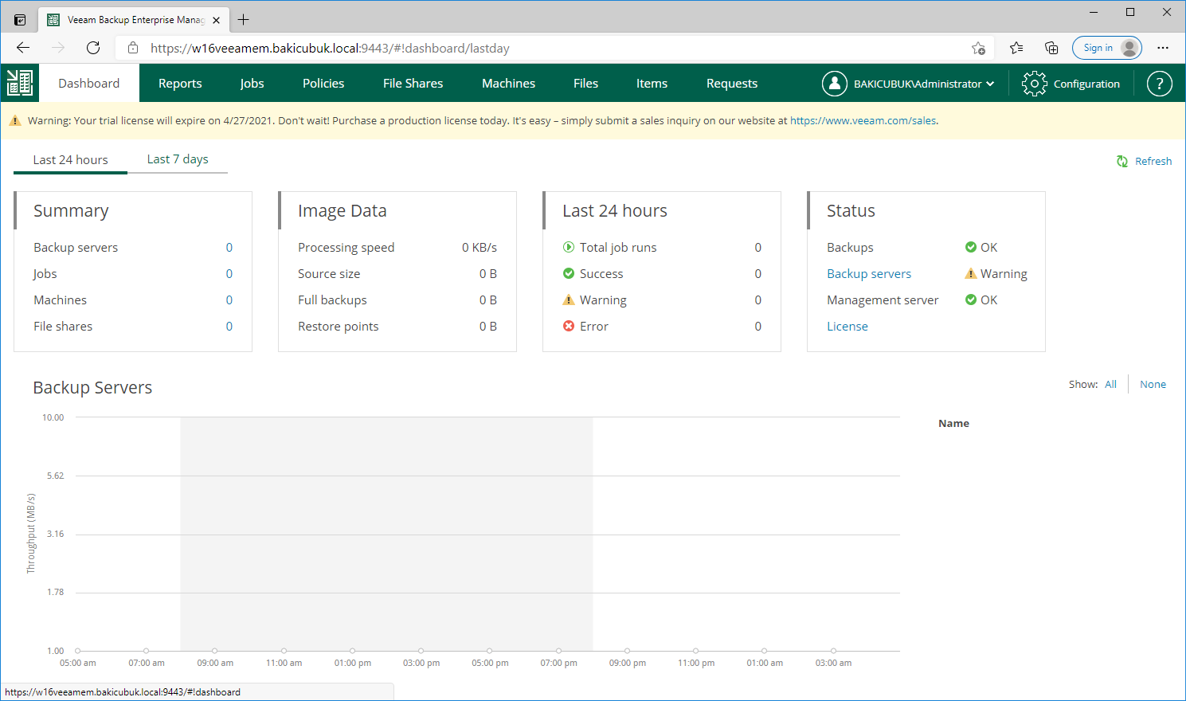Open the browser Favorites list icon
The height and width of the screenshot is (701, 1186).
pos(1016,48)
